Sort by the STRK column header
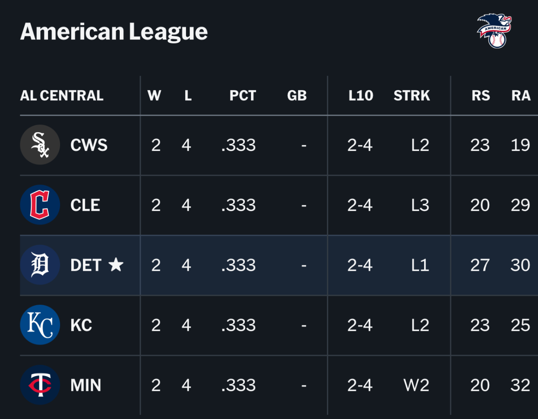This screenshot has width=538, height=419. [x=412, y=95]
